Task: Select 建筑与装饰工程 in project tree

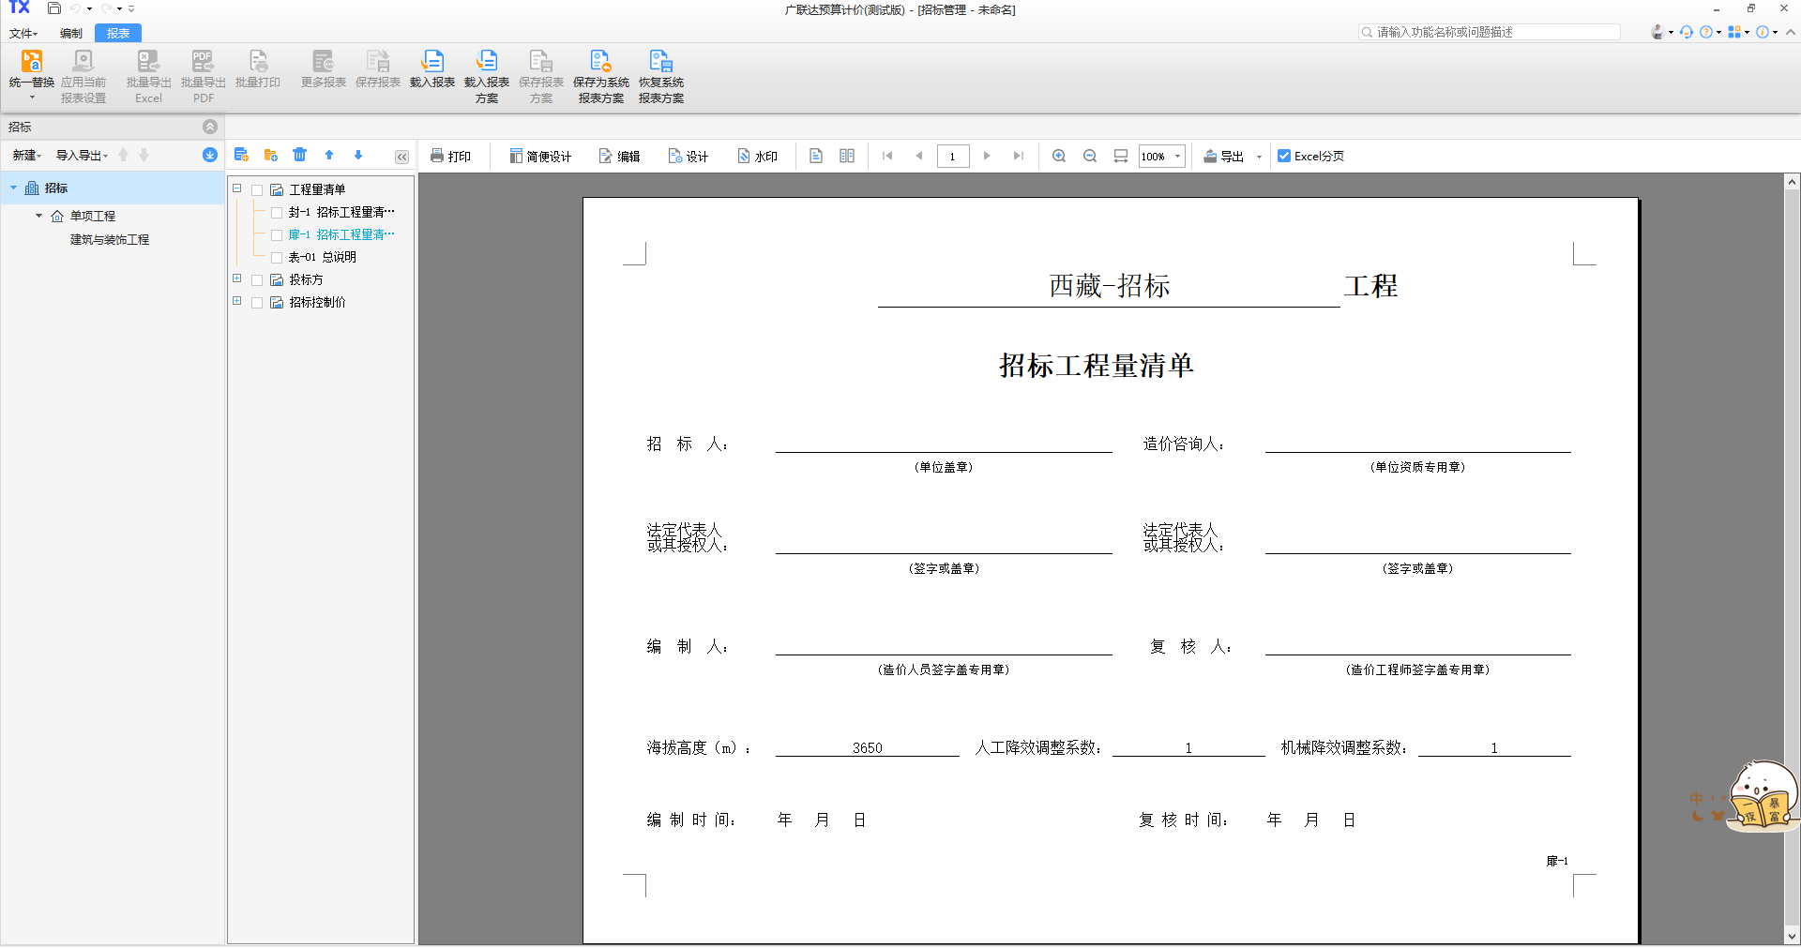Action: point(110,240)
